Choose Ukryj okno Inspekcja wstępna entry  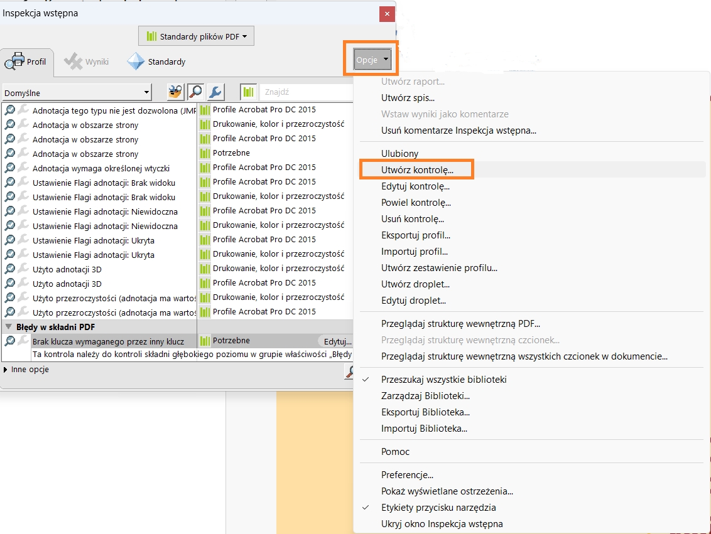(442, 523)
